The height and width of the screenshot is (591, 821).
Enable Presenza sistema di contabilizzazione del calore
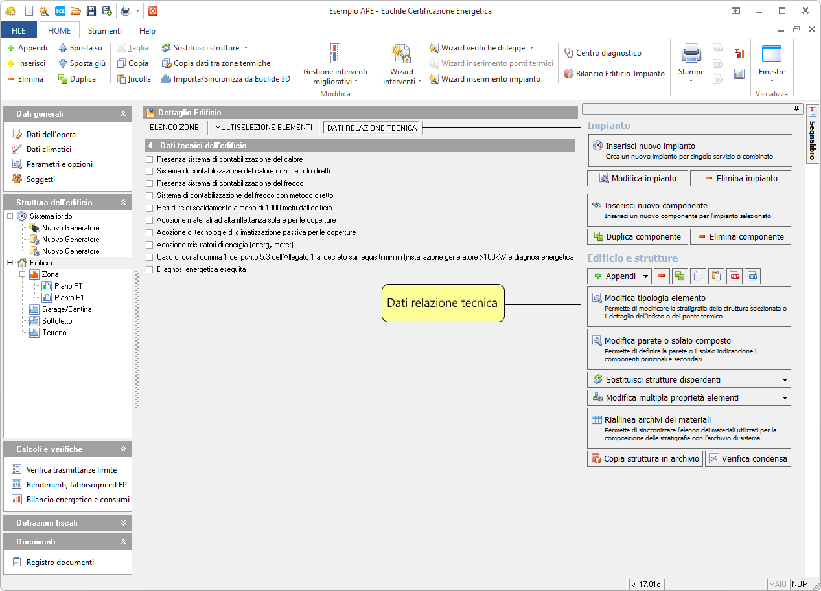[x=150, y=159]
